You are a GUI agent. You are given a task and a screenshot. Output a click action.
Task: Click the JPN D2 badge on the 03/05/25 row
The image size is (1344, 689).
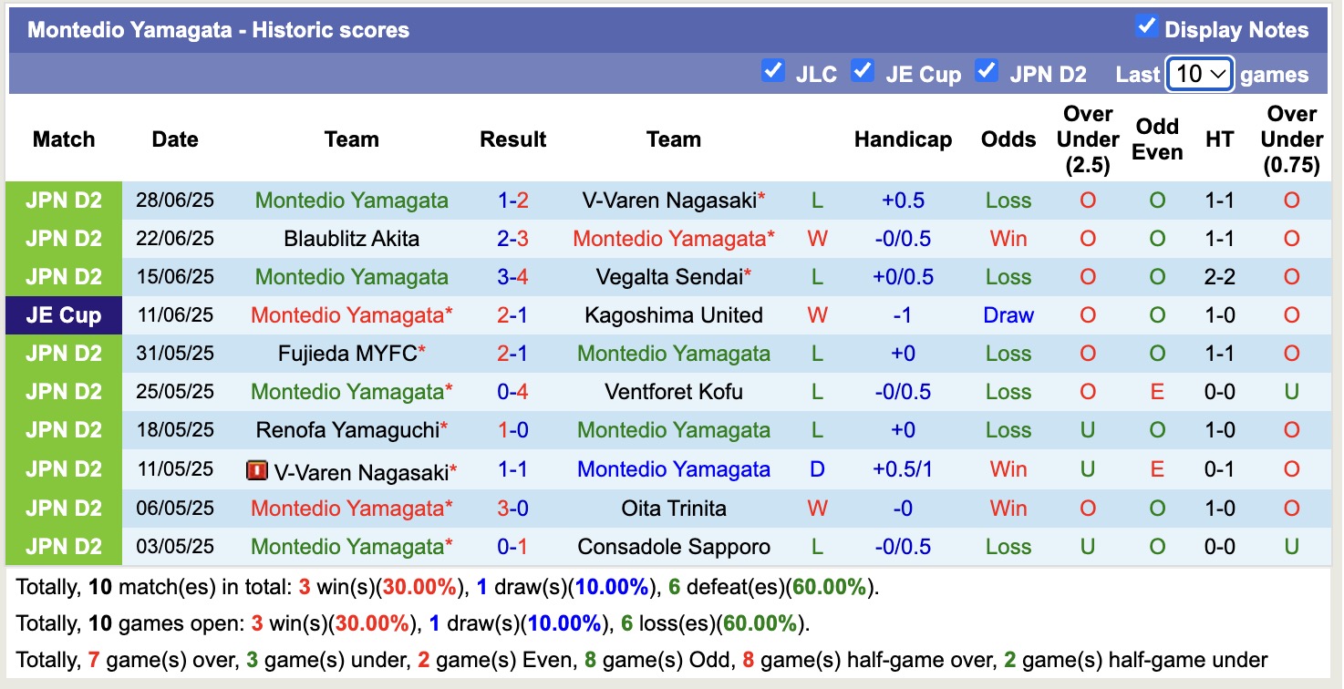click(x=63, y=546)
